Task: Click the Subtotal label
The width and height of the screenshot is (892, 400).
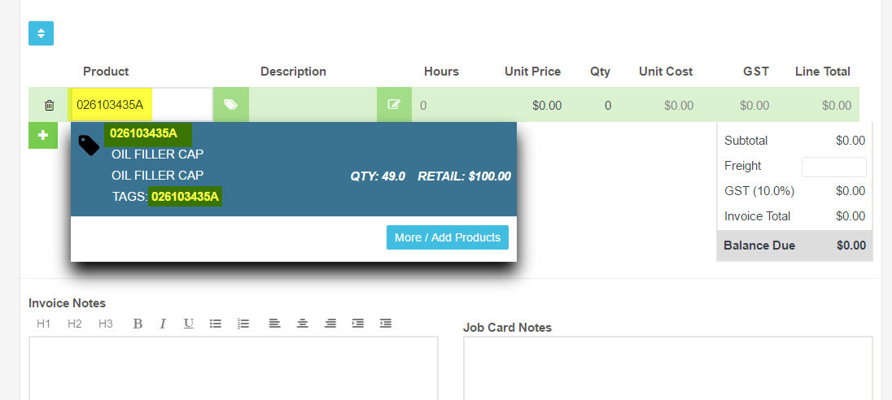Action: coord(746,141)
